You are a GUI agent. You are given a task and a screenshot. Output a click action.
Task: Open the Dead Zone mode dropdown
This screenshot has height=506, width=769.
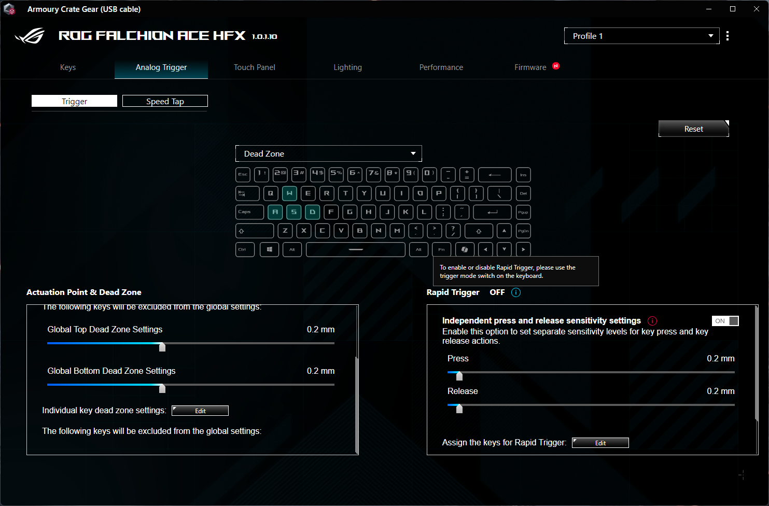(329, 153)
